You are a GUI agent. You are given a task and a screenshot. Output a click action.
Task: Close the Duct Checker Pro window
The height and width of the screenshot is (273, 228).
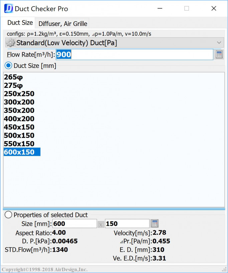coord(214,9)
